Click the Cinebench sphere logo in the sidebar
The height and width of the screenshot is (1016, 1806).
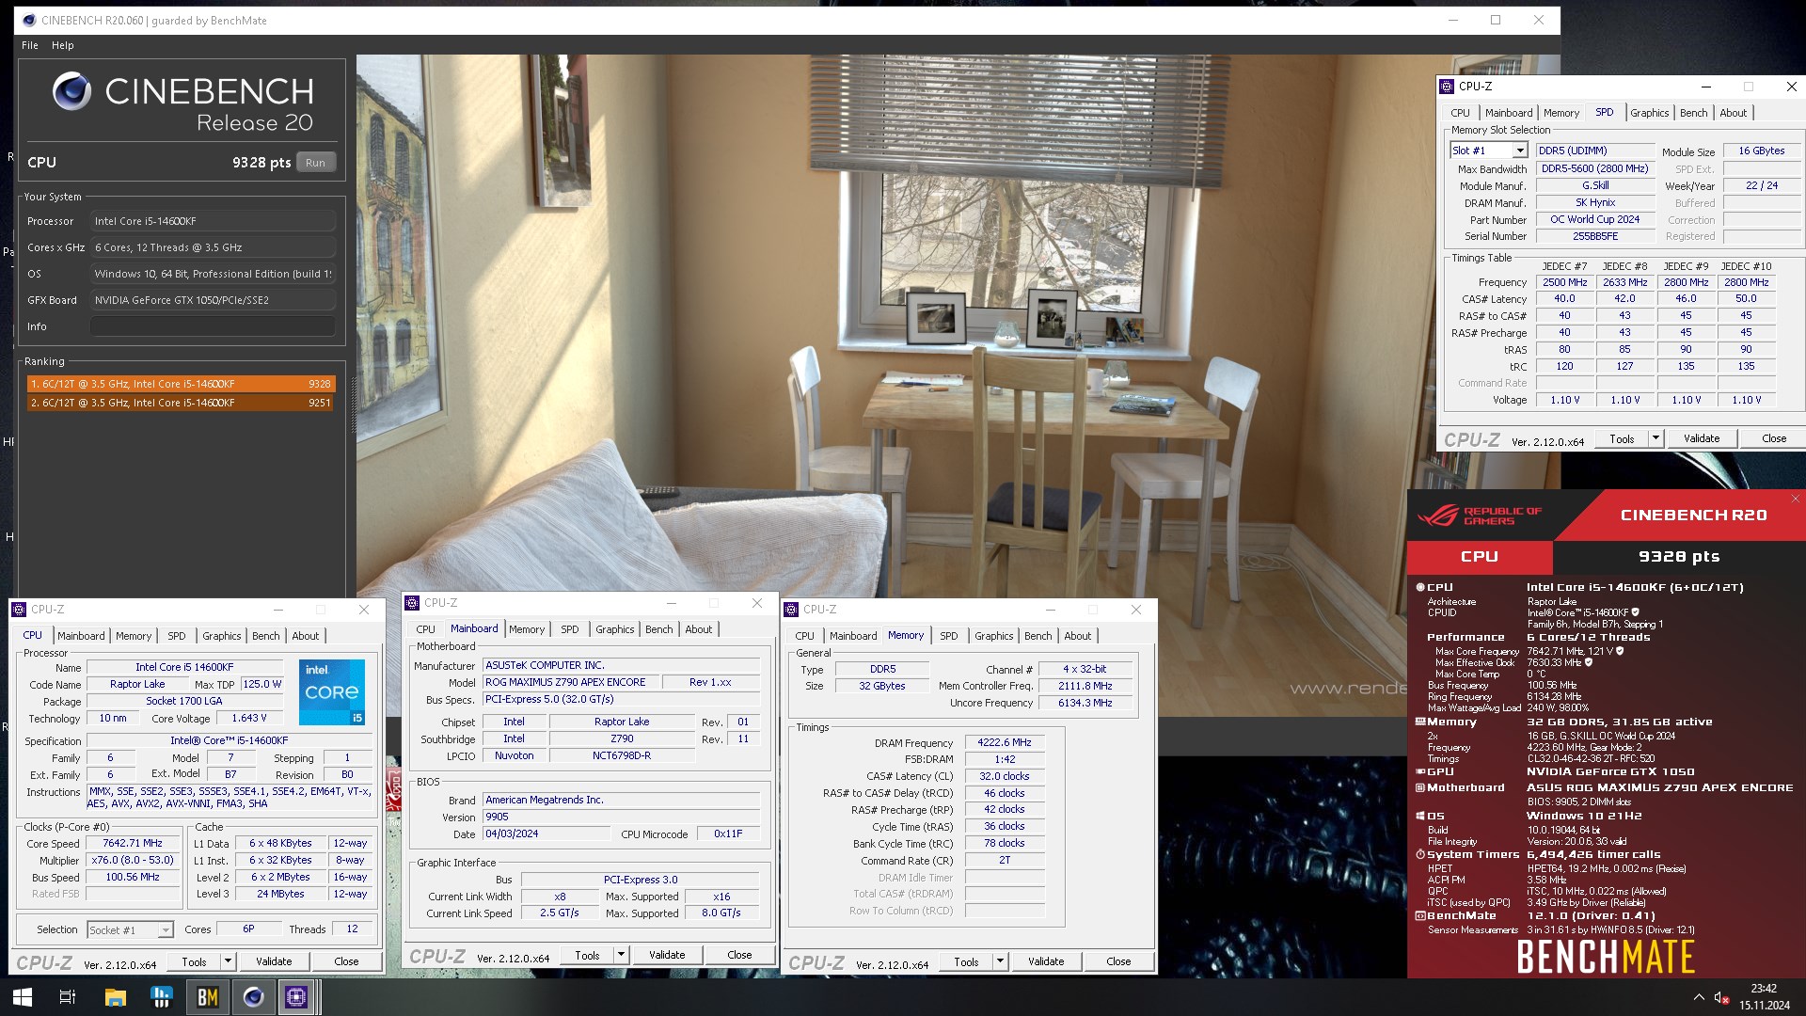tap(71, 91)
